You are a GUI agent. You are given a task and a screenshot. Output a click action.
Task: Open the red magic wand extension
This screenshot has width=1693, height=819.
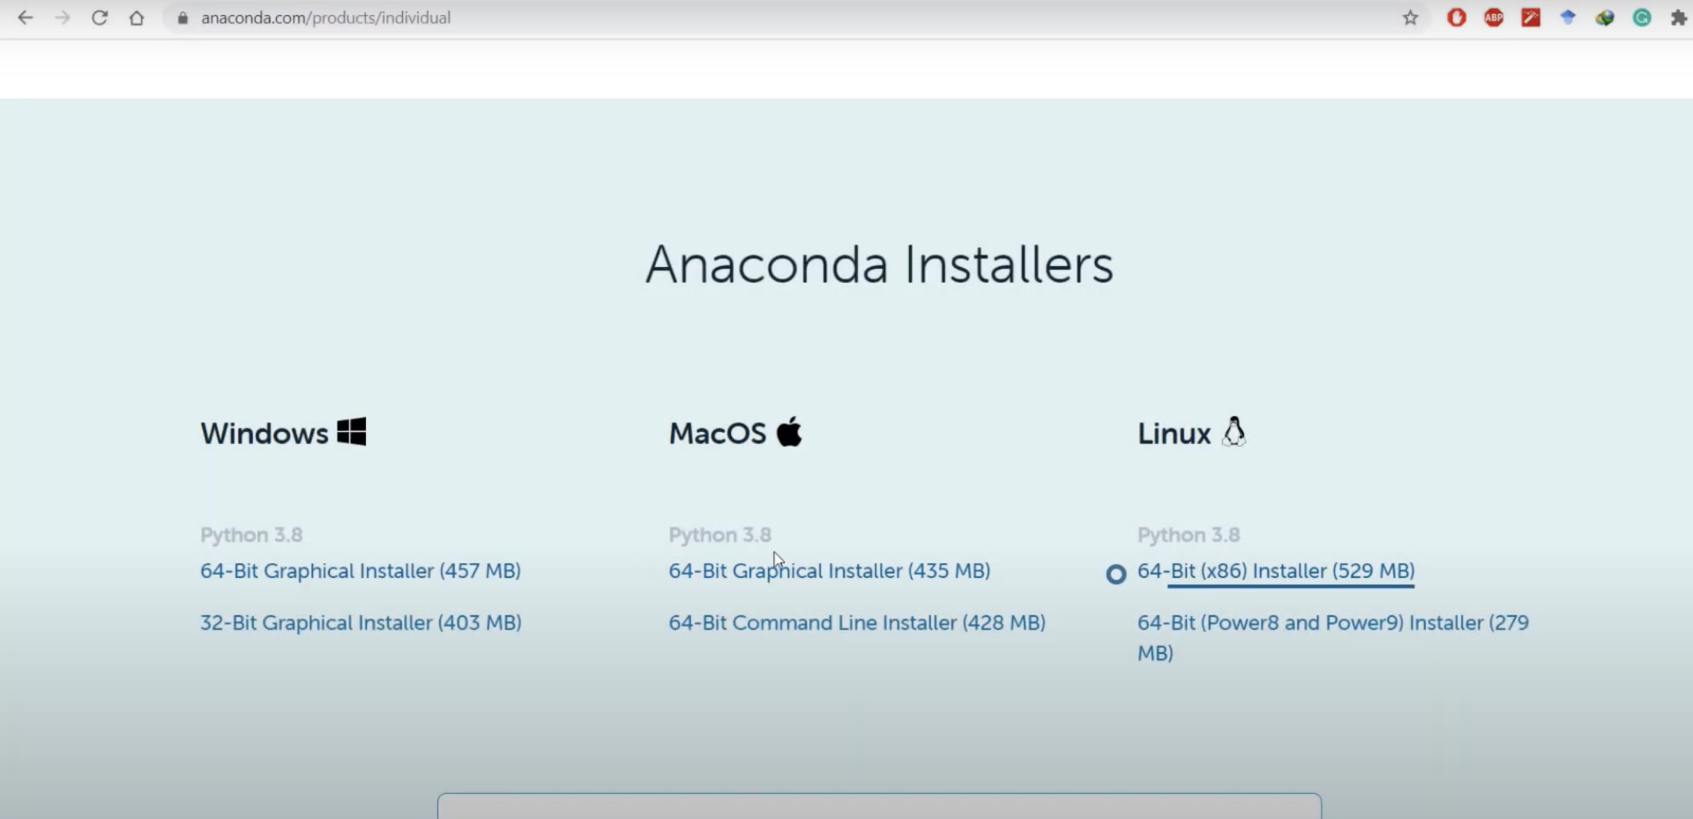pos(1531,18)
